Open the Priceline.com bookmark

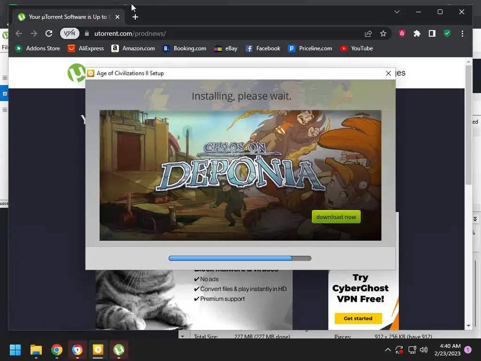310,48
